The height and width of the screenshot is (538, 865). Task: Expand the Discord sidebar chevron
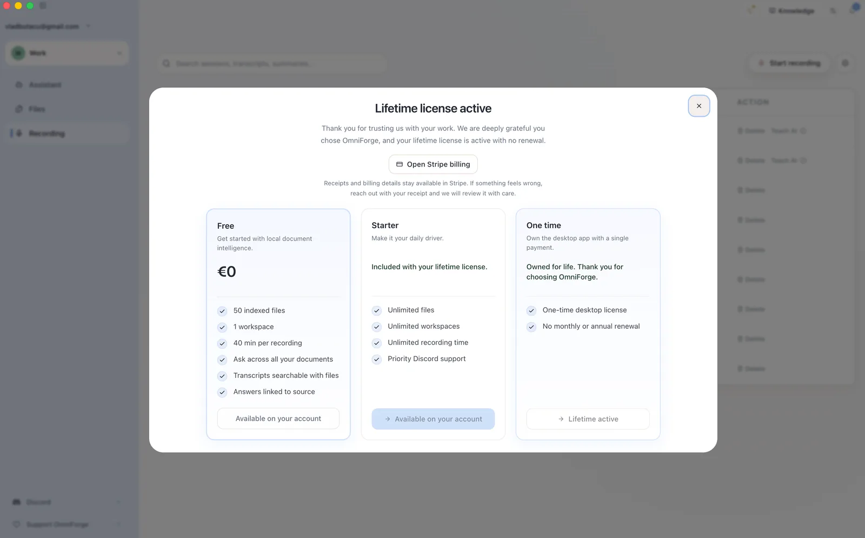click(x=119, y=502)
